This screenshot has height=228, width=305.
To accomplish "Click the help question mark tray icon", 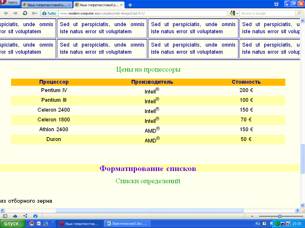I will (x=264, y=224).
